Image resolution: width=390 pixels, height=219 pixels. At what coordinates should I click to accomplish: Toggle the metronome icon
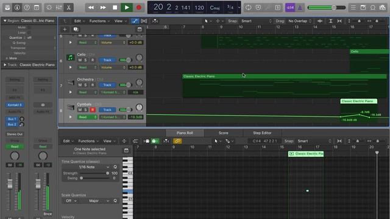(300, 7)
